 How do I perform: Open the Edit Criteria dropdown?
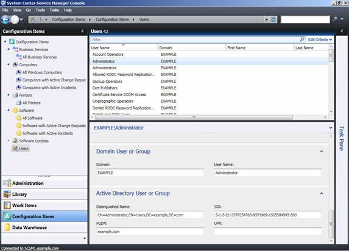(320, 40)
